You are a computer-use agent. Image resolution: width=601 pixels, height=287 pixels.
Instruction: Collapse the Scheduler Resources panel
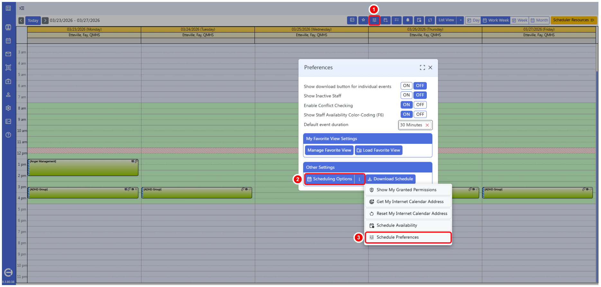[x=574, y=20]
